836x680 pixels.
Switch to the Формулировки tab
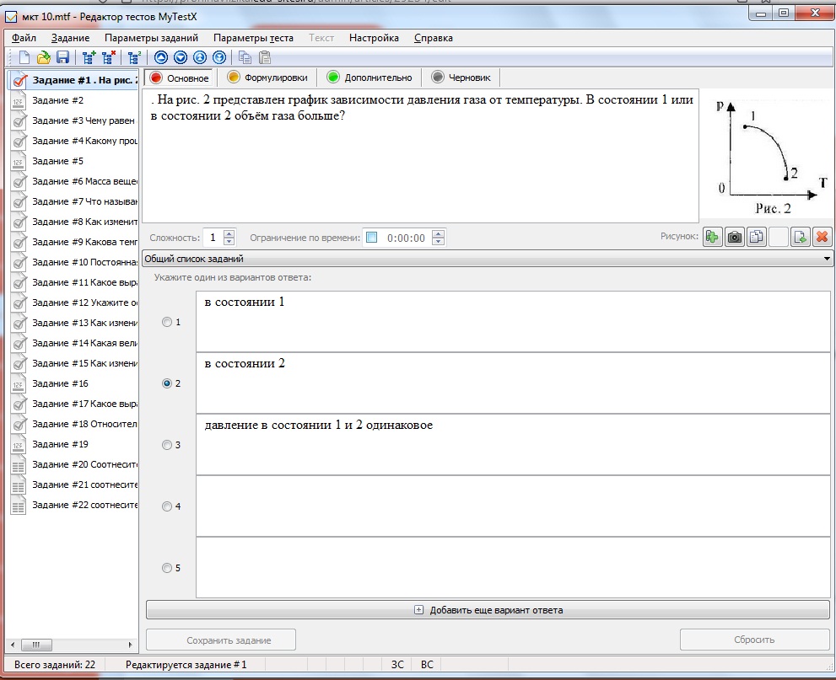(x=267, y=78)
